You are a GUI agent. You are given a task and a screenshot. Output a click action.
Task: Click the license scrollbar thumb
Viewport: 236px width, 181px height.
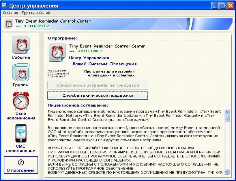227,119
